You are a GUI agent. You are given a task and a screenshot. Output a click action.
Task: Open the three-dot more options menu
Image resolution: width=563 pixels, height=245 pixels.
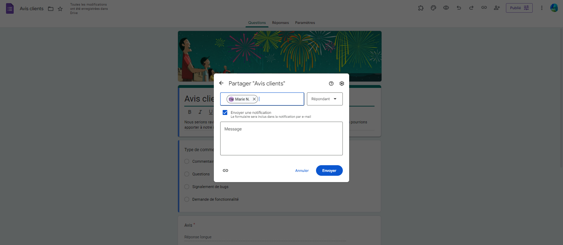pos(542,8)
